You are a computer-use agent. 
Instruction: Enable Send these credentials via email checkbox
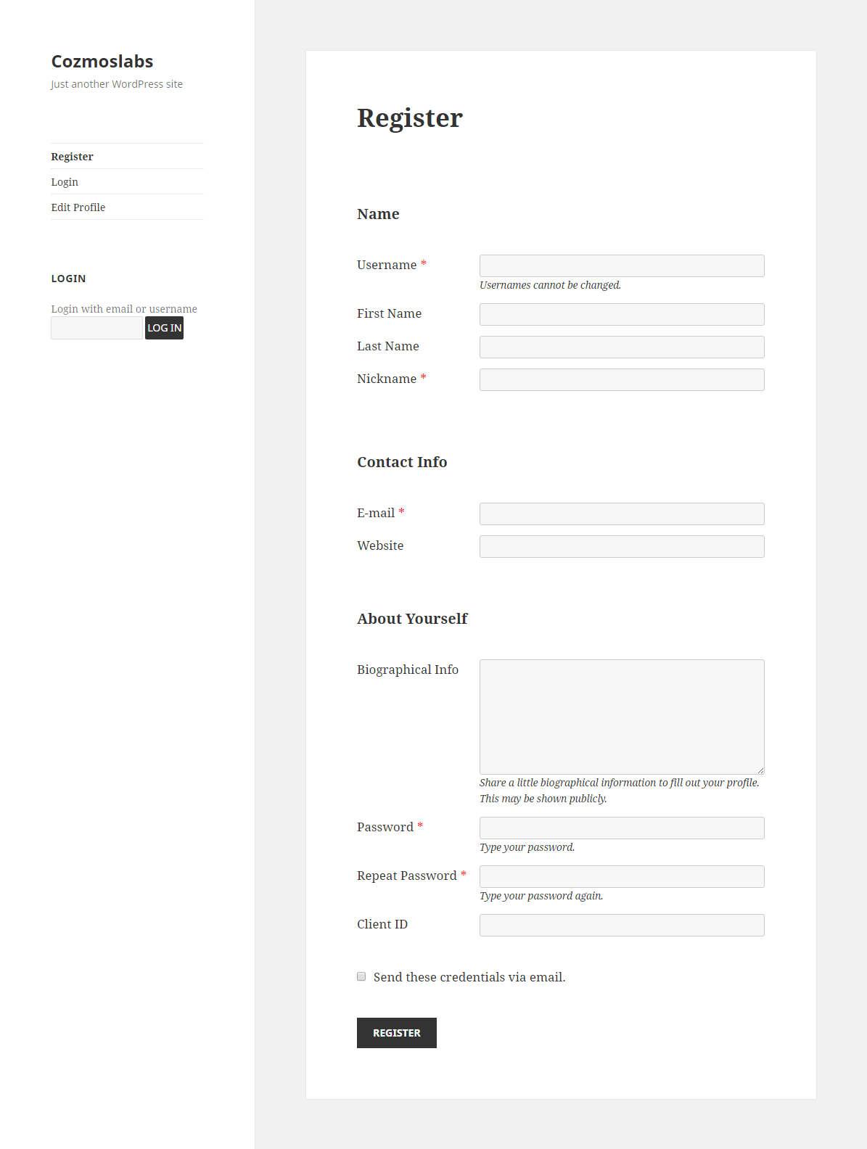(x=361, y=976)
